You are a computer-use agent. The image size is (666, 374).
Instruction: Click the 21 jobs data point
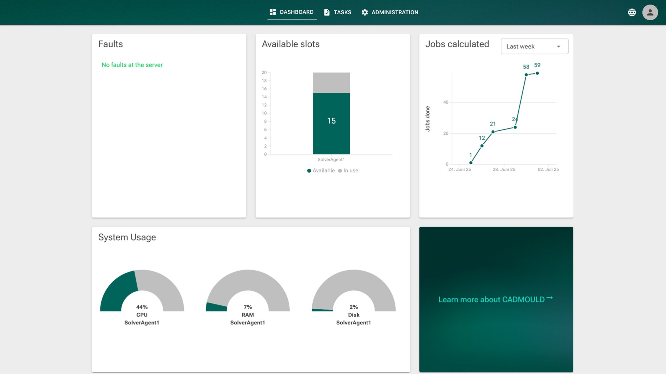point(493,132)
